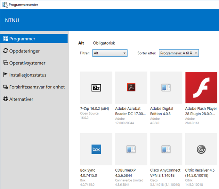Click the Installasjonsstatus flag icon

point(5,75)
